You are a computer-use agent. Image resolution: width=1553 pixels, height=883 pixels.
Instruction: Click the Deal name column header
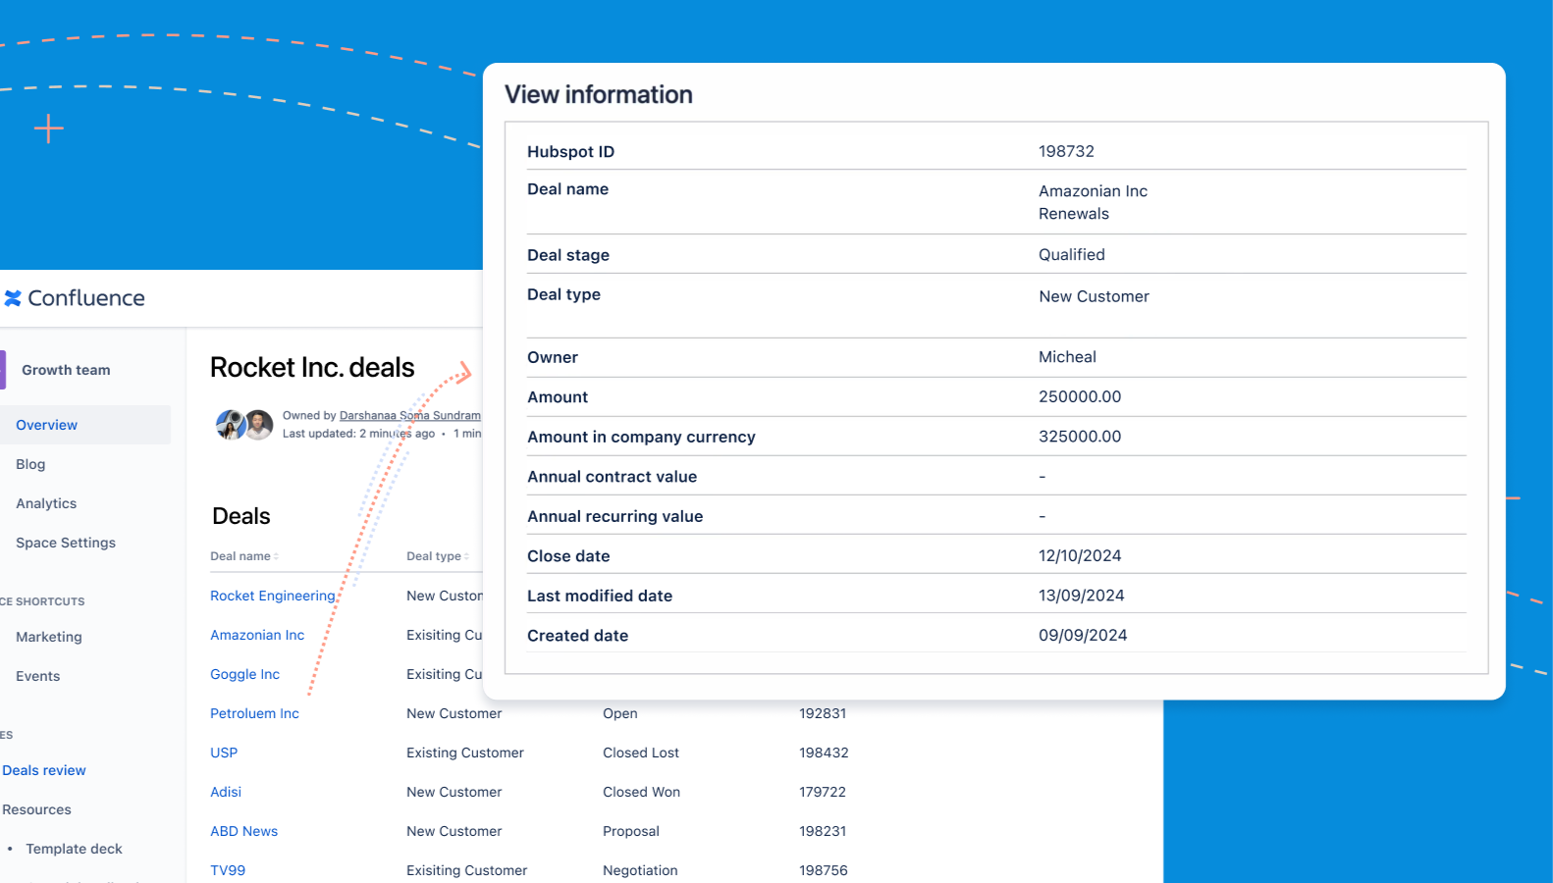point(241,556)
